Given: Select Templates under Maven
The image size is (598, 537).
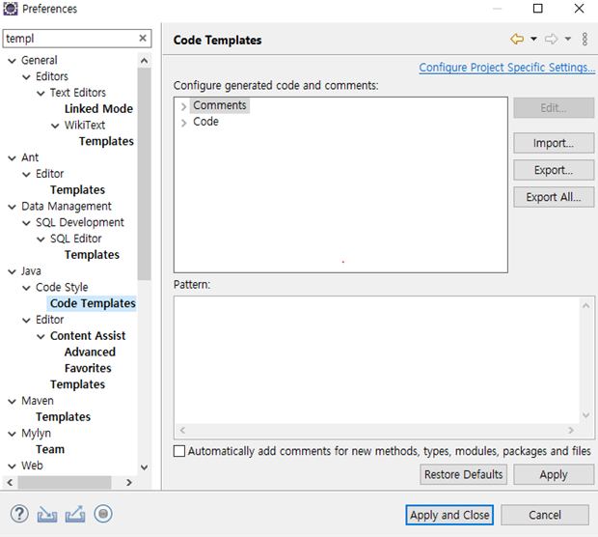Looking at the screenshot, I should [x=64, y=416].
